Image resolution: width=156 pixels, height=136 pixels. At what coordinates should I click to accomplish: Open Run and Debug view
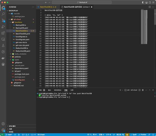3,27
